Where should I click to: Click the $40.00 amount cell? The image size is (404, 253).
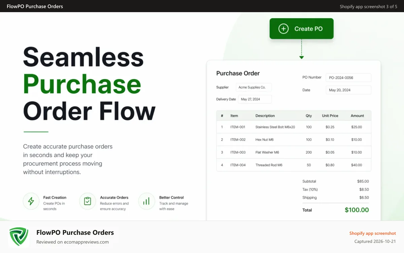tap(357, 165)
